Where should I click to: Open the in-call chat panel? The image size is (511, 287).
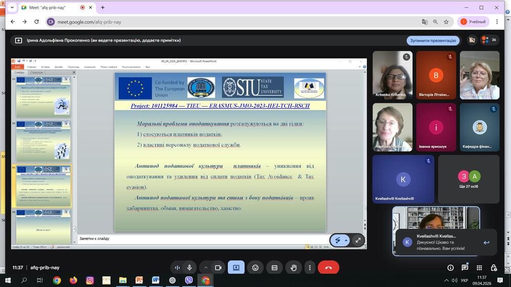pos(465,268)
